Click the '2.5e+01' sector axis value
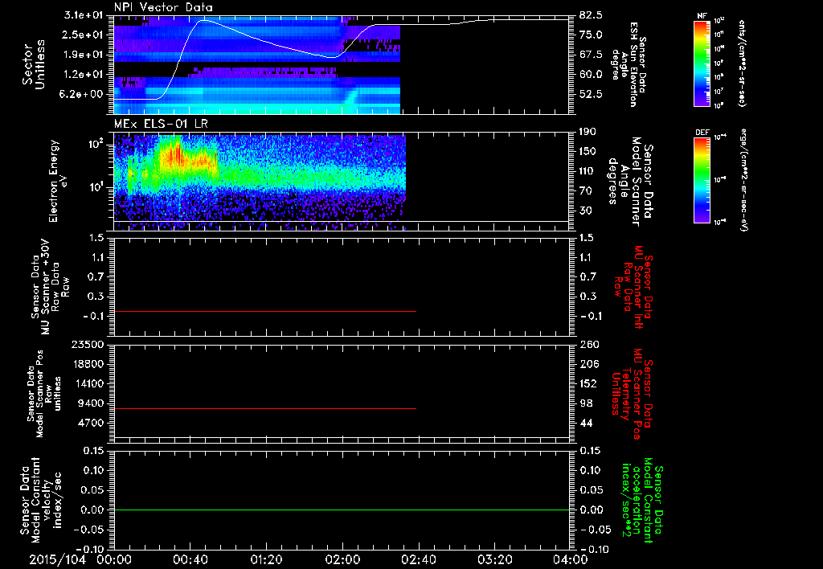The height and width of the screenshot is (569, 823). click(x=84, y=35)
